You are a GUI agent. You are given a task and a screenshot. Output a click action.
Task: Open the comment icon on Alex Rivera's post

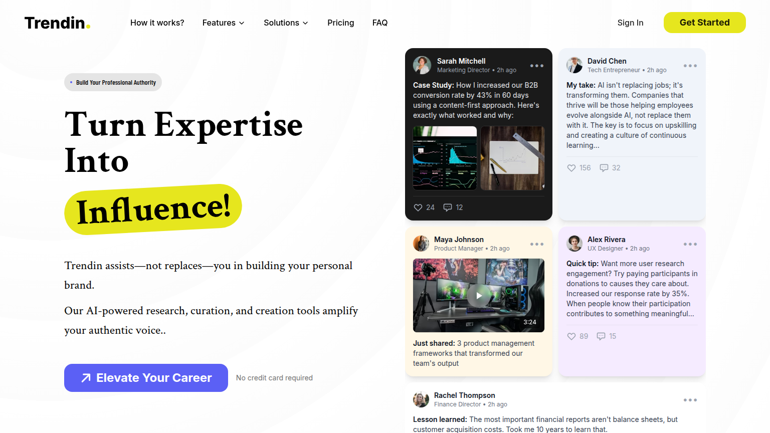point(601,336)
